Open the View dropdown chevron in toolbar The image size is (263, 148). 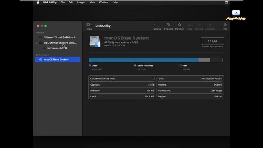(92, 25)
